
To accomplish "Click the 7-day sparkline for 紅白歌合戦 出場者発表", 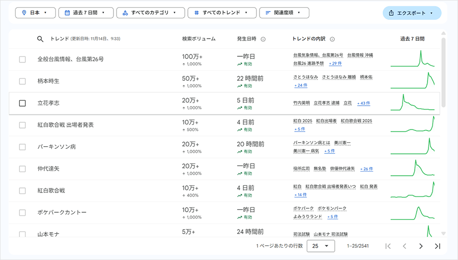I will [x=413, y=125].
